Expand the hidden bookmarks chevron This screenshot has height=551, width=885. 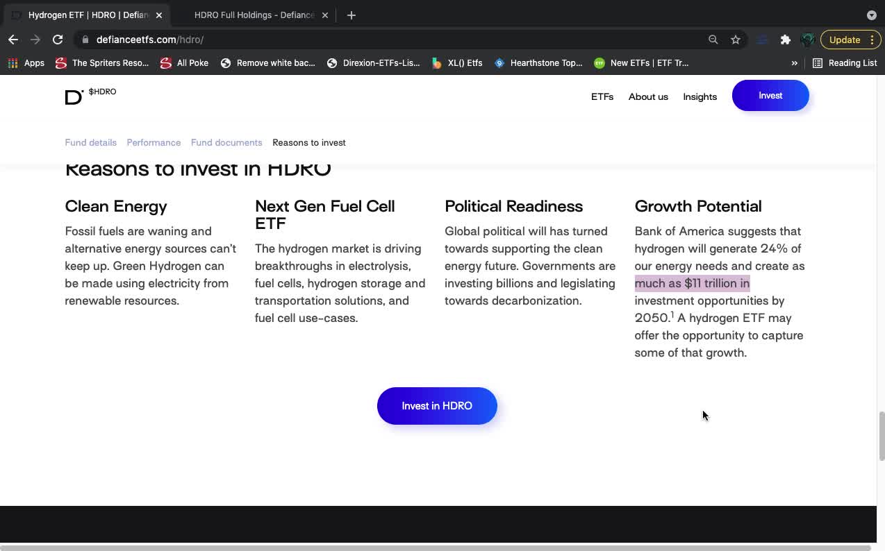tap(794, 62)
